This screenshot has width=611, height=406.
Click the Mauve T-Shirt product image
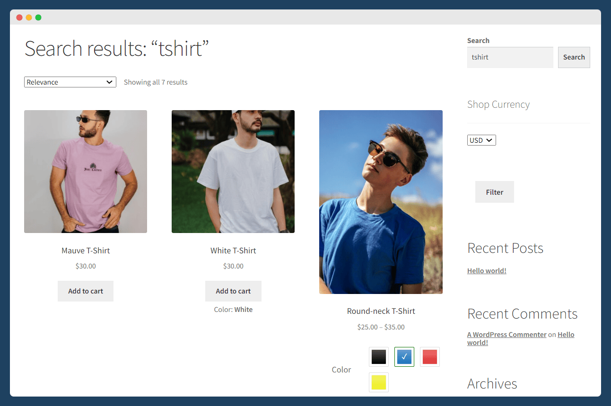[86, 171]
